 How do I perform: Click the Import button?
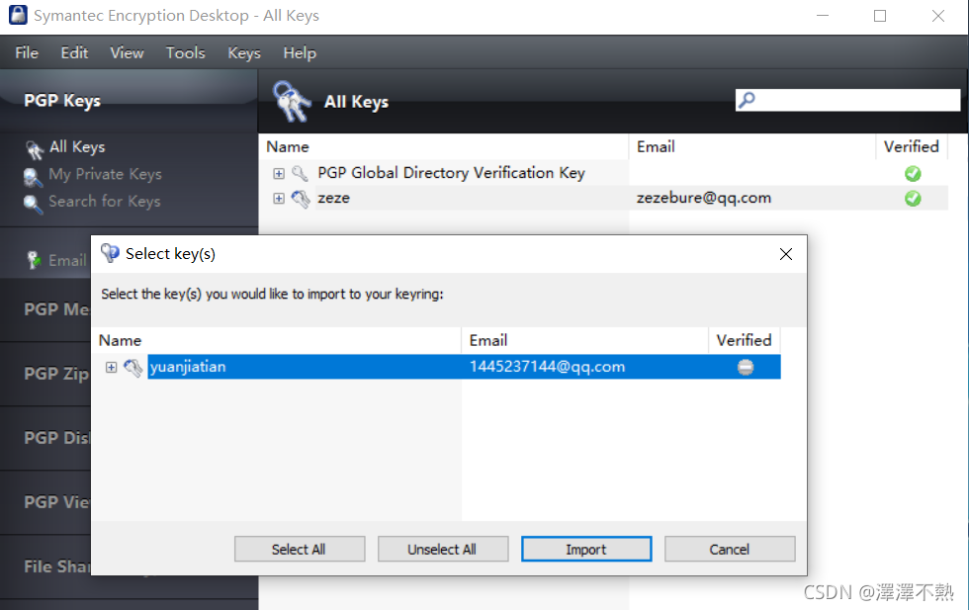585,549
